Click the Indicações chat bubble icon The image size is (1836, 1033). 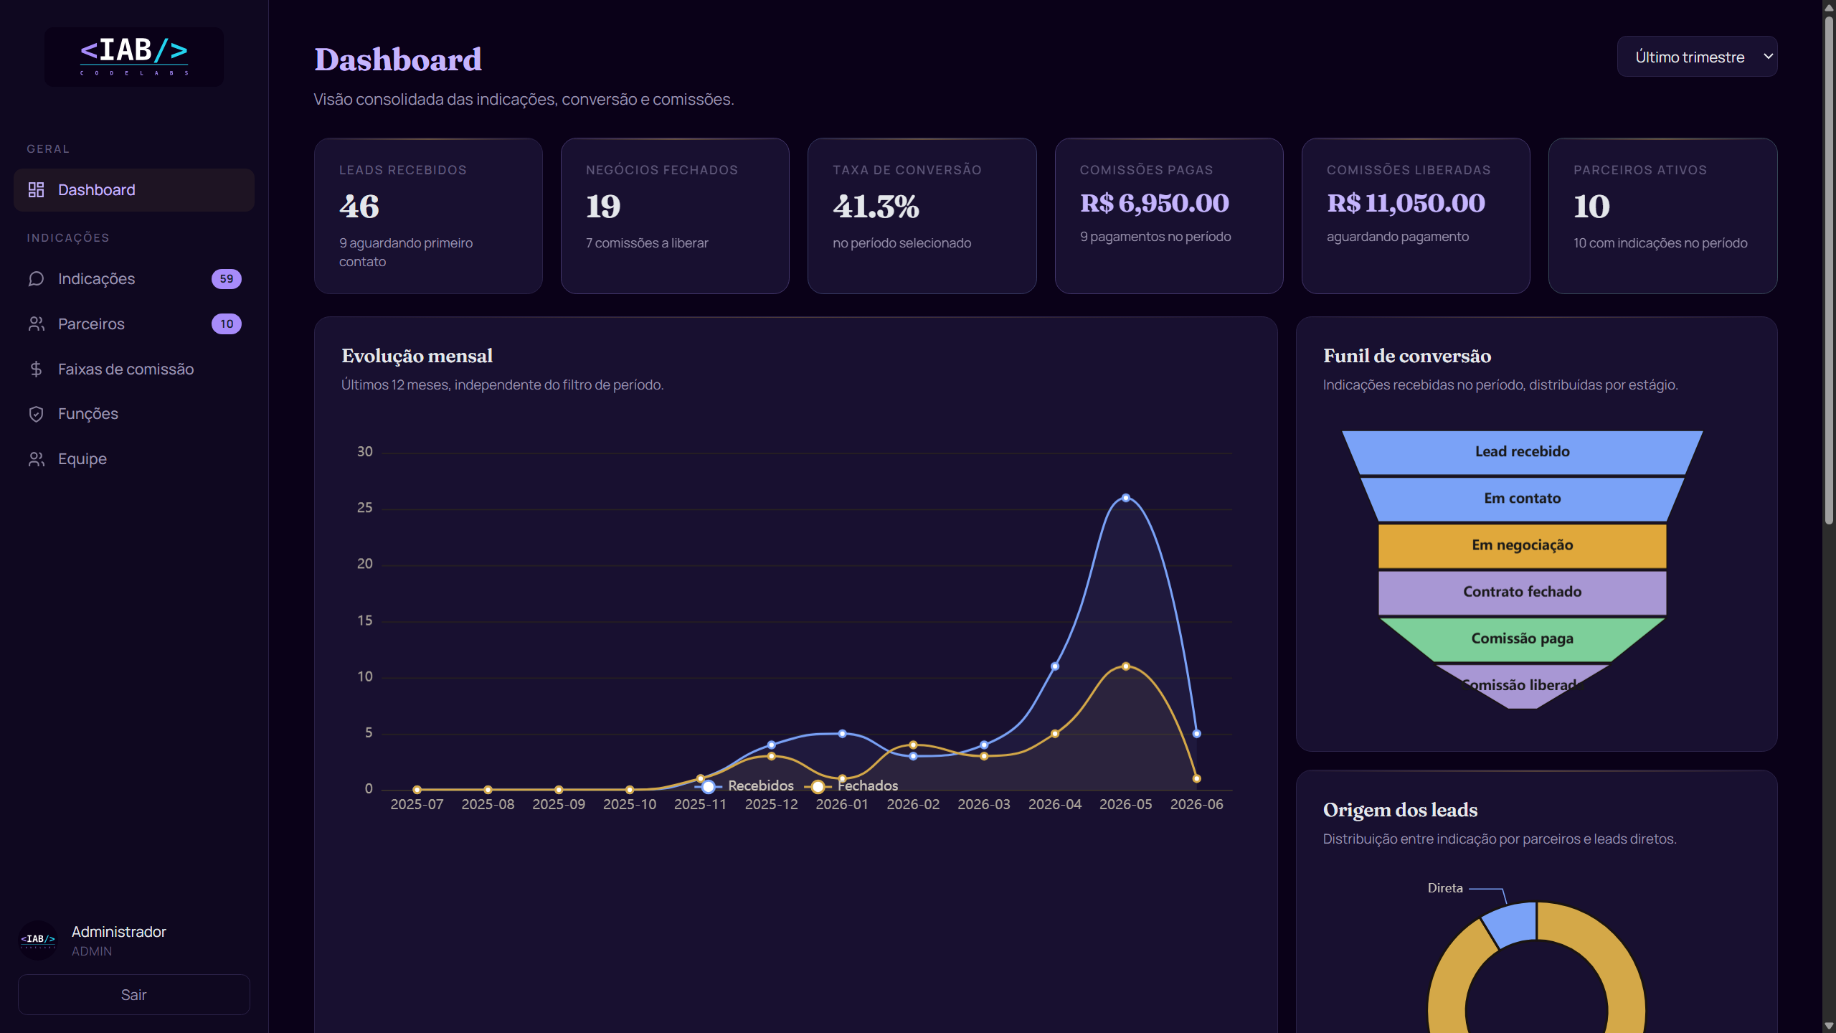click(36, 278)
